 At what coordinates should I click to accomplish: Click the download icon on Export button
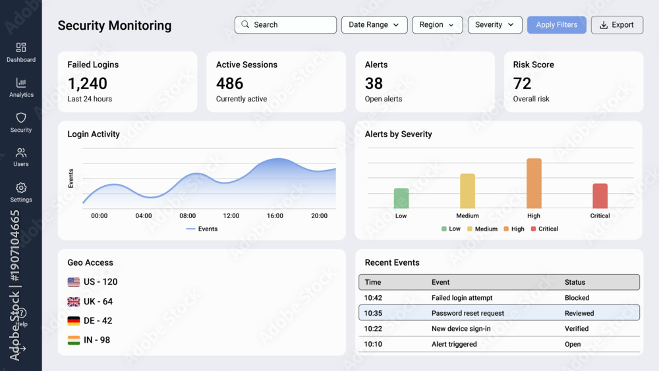(x=604, y=25)
